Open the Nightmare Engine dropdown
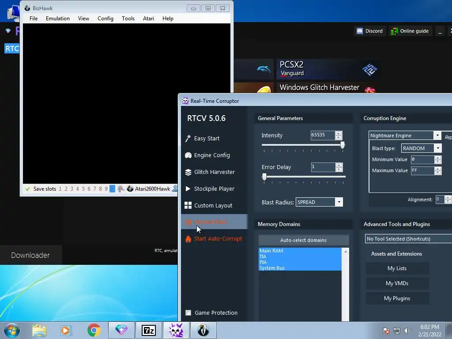 (x=437, y=136)
